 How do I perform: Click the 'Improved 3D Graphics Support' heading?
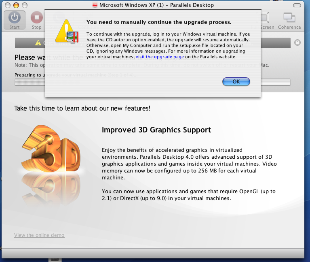point(156,130)
